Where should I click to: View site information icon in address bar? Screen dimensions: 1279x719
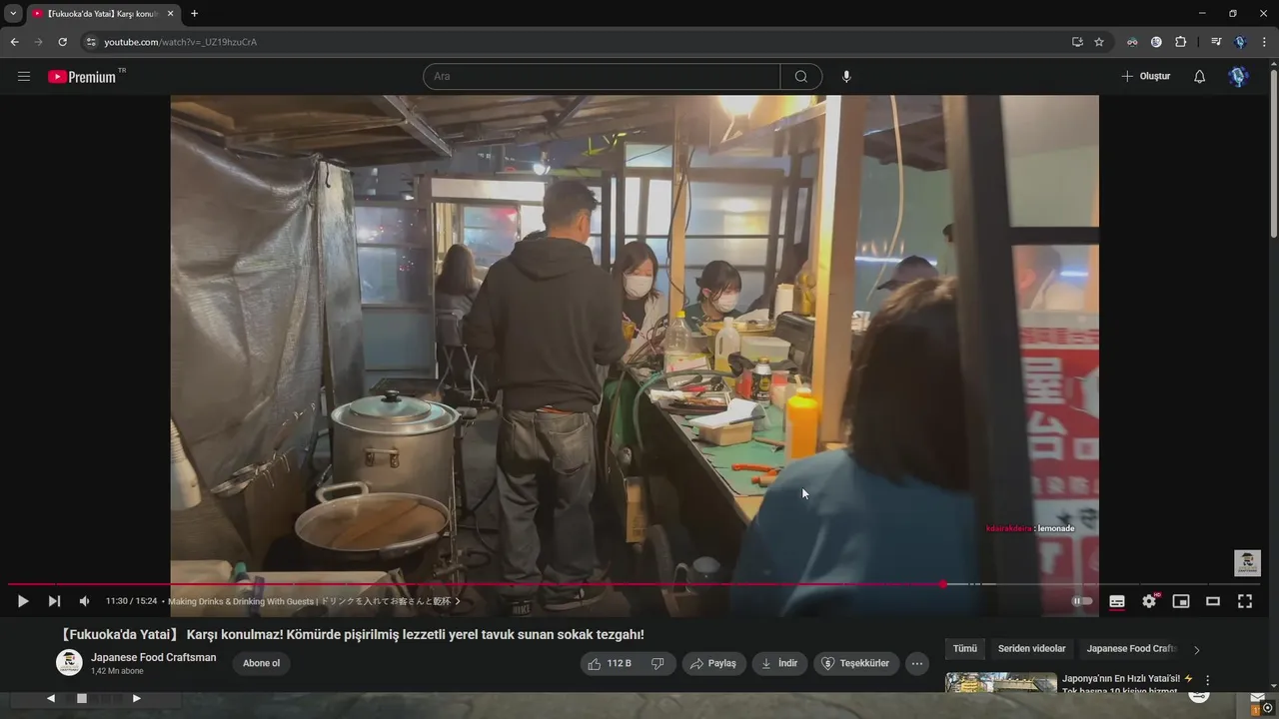click(x=90, y=42)
